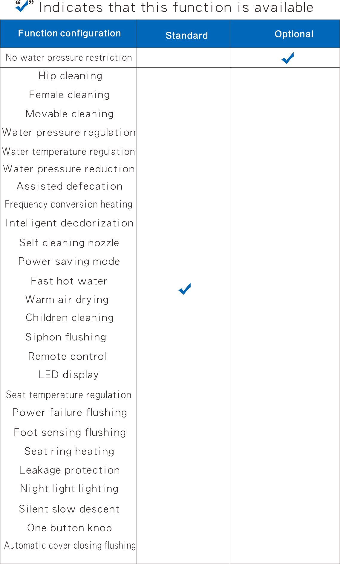Click the checkmark in the Optional column
The image size is (340, 564).
(x=288, y=58)
